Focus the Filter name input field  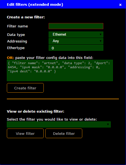click(76, 26)
